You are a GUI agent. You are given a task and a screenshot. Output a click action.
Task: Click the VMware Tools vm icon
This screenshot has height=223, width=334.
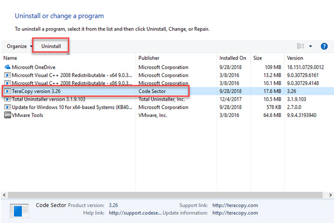point(7,115)
